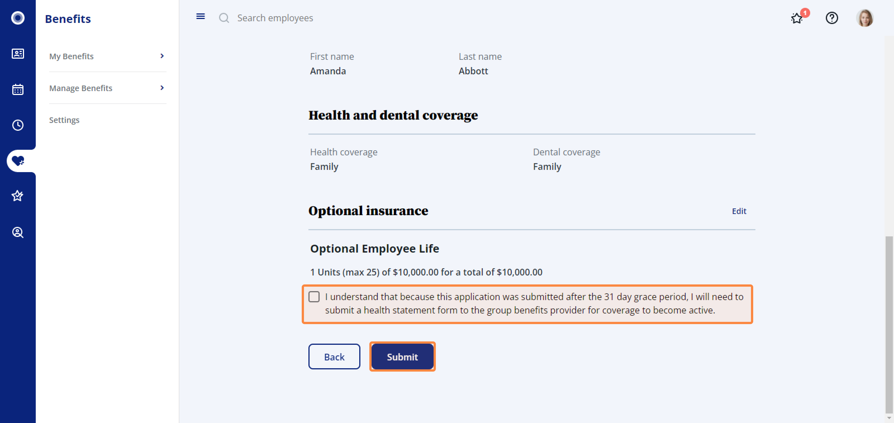Image resolution: width=894 pixels, height=423 pixels.
Task: Open the recruiting person-search icon
Action: [18, 232]
